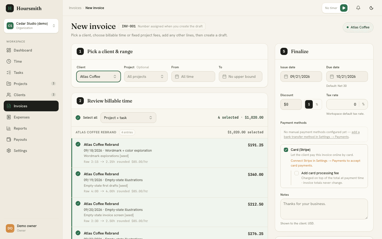This screenshot has width=382, height=239.
Task: Click the Notes text area
Action: tap(324, 209)
